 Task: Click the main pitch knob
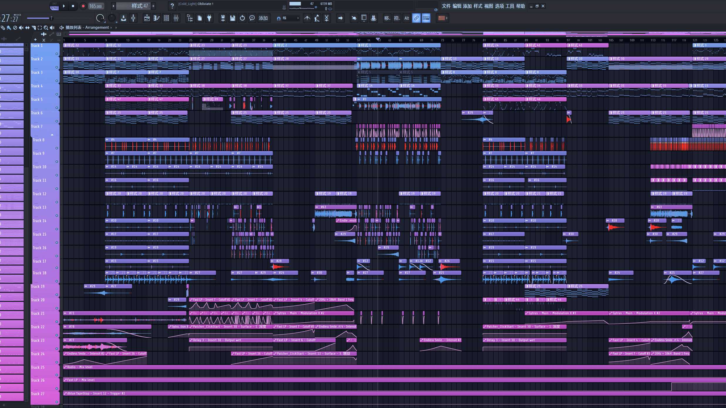(112, 18)
